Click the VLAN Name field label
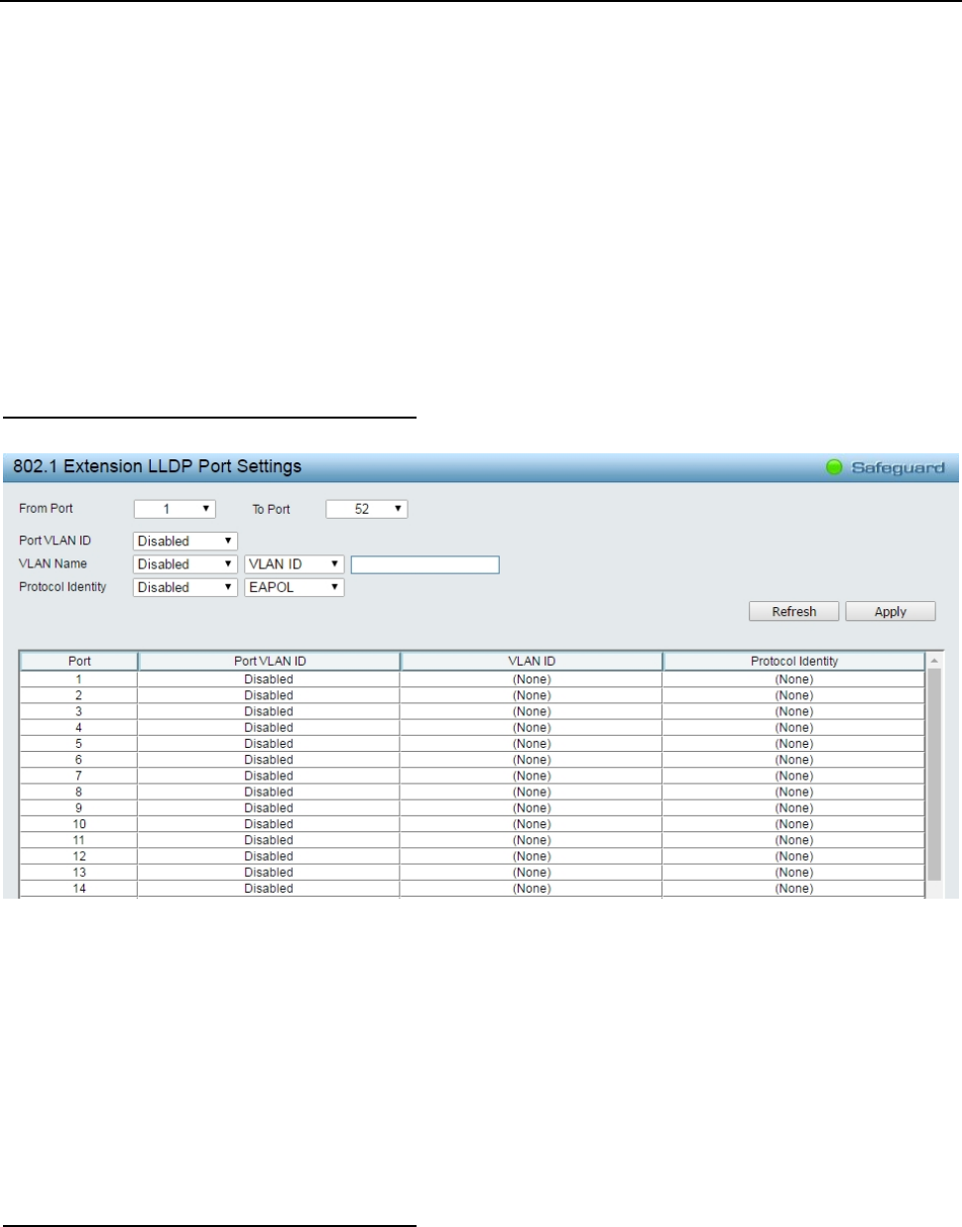 (53, 563)
